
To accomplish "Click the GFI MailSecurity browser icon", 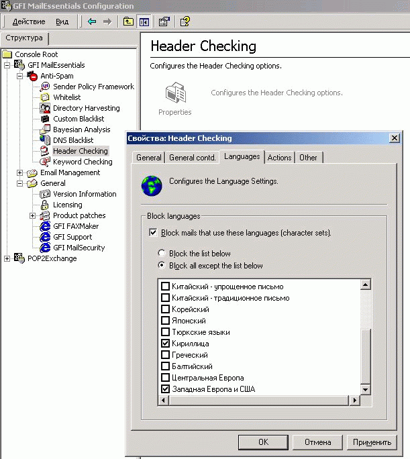I will pyautogui.click(x=45, y=248).
